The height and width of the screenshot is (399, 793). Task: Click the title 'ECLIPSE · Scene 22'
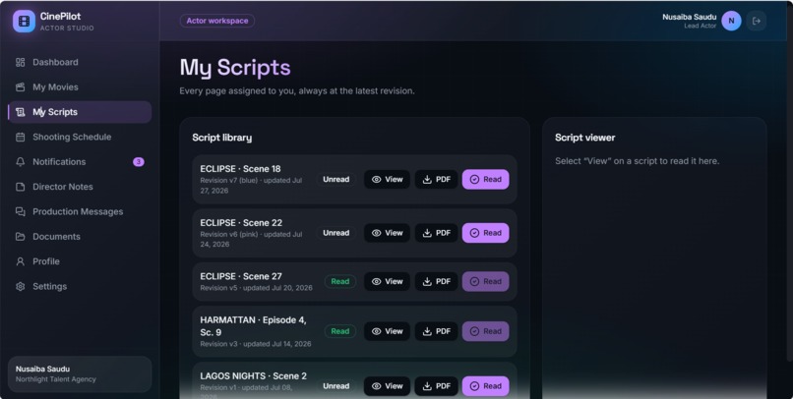coord(241,223)
